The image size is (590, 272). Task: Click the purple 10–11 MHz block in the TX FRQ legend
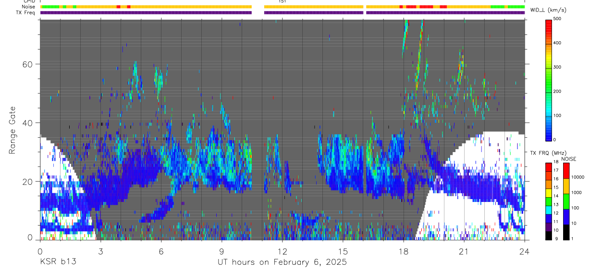point(548,226)
